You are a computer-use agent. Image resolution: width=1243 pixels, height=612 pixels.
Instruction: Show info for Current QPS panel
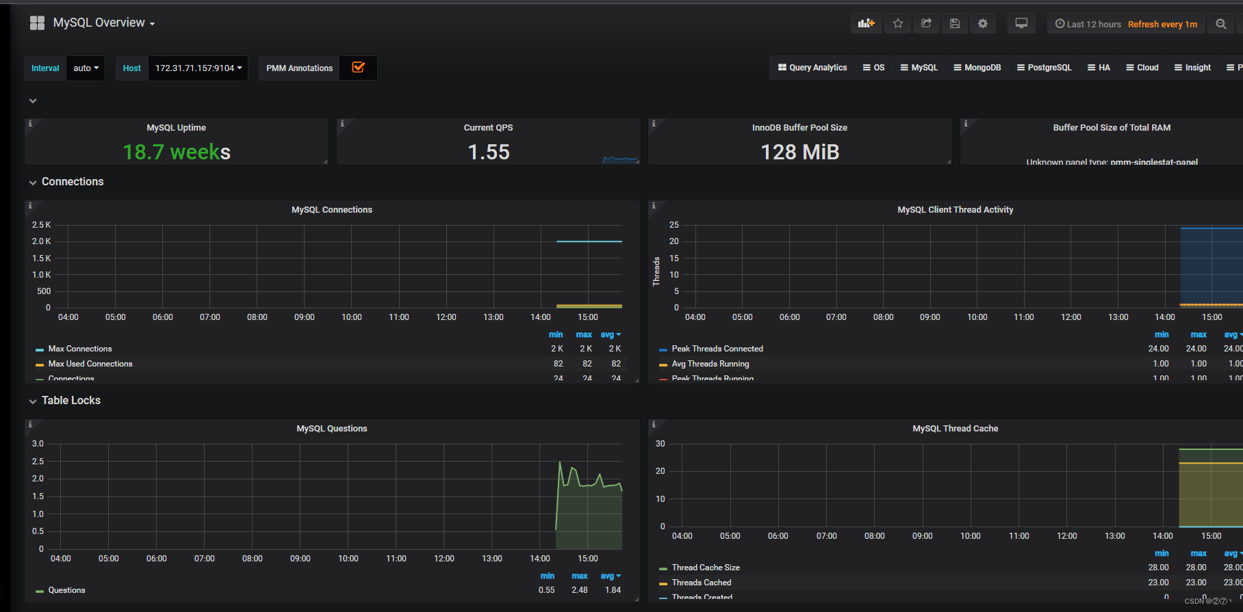(x=342, y=124)
